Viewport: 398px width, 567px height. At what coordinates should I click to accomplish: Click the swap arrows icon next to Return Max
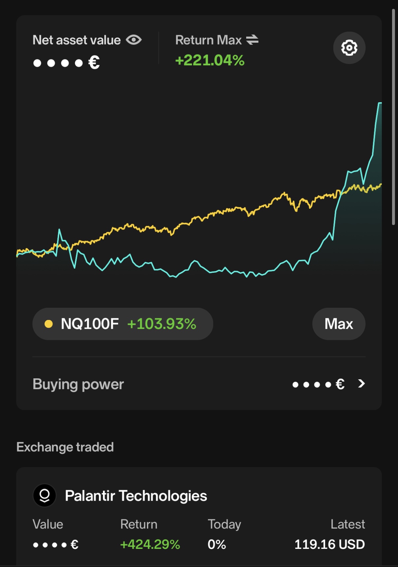pos(252,40)
